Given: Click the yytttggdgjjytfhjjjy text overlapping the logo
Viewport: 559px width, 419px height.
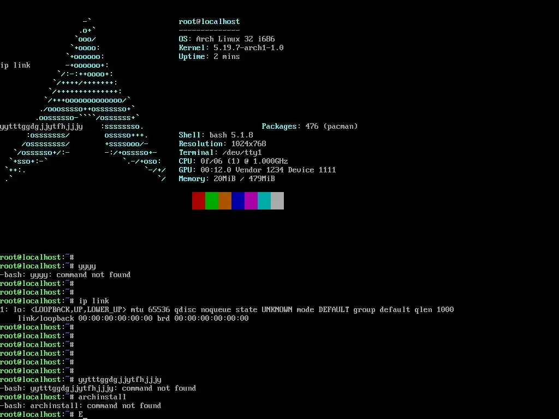Looking at the screenshot, I should click(x=41, y=126).
